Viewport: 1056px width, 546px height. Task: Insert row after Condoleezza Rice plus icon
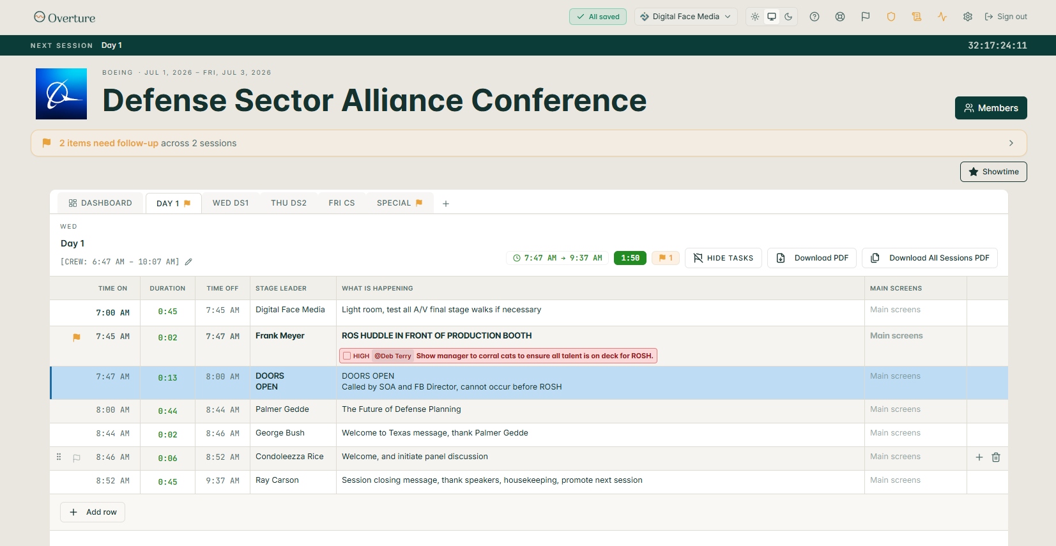(979, 457)
